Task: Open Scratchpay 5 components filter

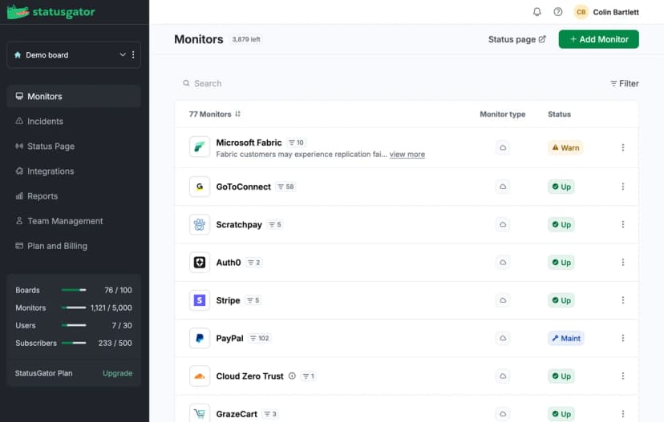Action: pos(275,224)
